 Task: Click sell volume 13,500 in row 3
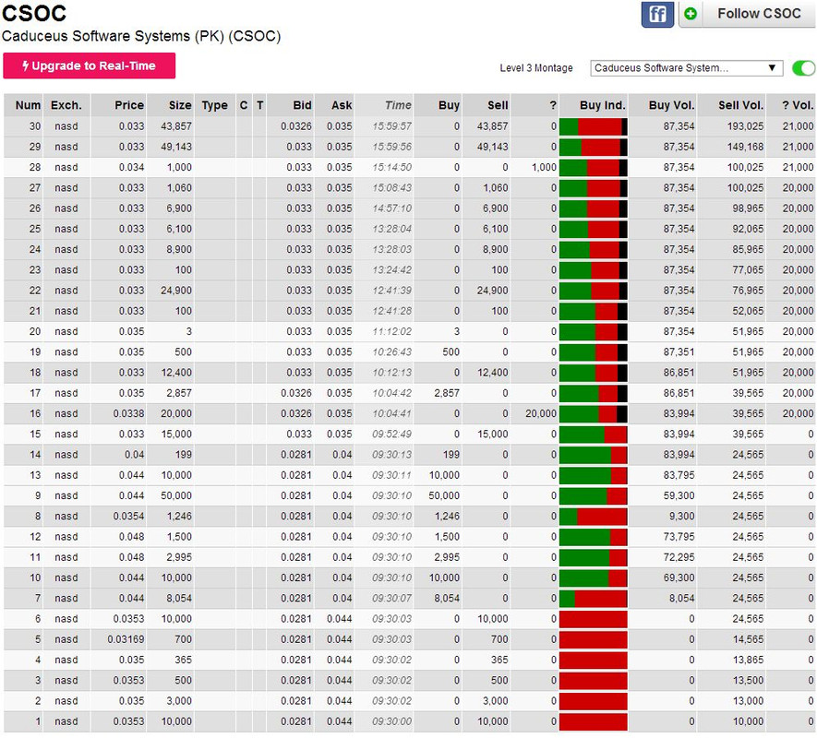click(x=748, y=681)
